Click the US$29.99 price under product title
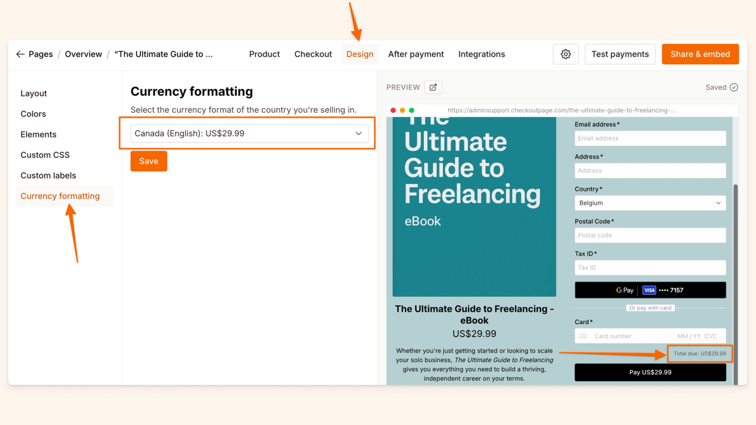 (x=474, y=334)
